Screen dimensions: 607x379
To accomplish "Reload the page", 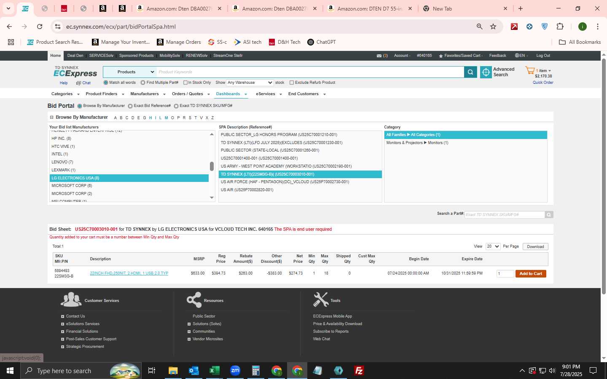I will pyautogui.click(x=40, y=27).
